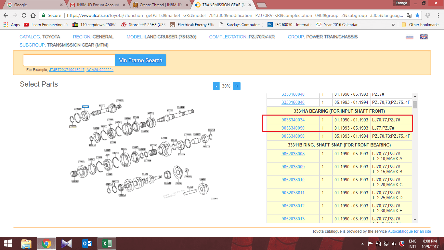
Task: Open the Other bookmarks folder
Action: tap(421, 25)
